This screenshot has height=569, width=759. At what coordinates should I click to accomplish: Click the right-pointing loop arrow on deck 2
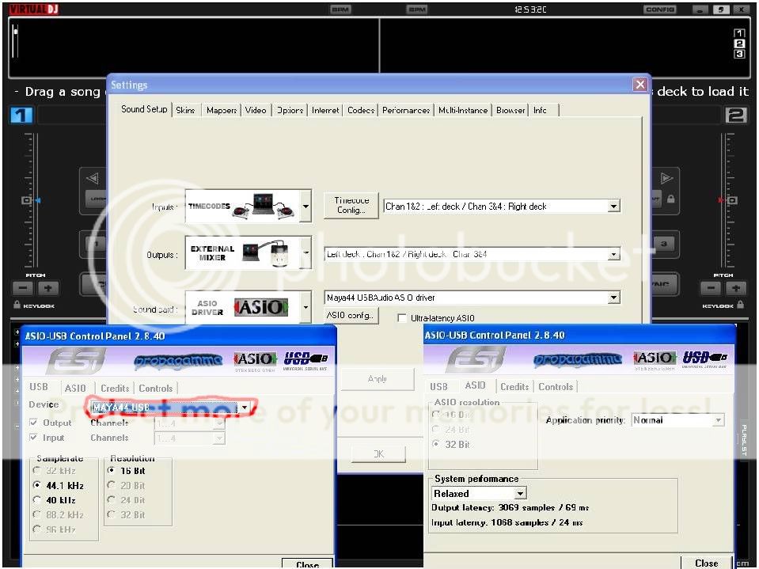[666, 179]
